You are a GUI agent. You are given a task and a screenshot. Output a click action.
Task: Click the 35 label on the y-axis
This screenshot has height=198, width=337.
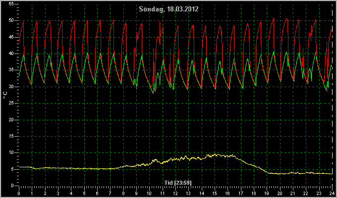(11, 70)
